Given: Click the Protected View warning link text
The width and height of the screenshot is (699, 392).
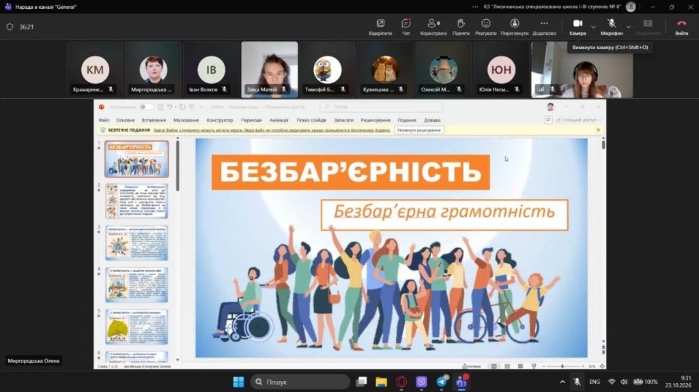Looking at the screenshot, I should point(272,130).
